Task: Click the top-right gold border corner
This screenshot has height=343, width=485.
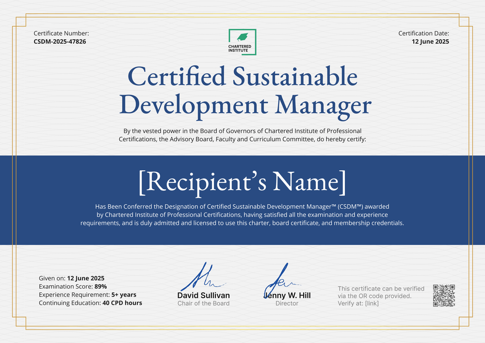Action: (x=464, y=20)
